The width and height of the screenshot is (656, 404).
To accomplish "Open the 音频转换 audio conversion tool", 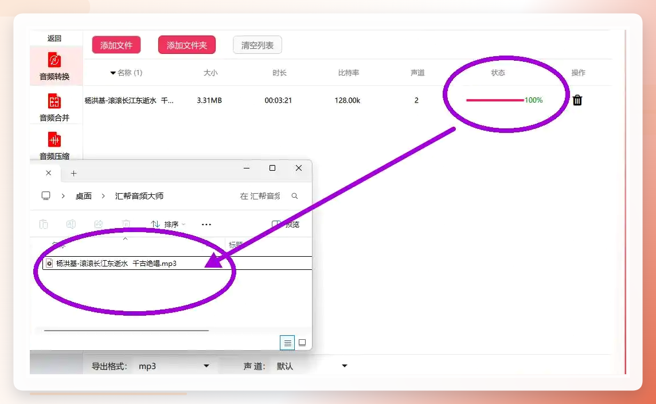I will [54, 66].
